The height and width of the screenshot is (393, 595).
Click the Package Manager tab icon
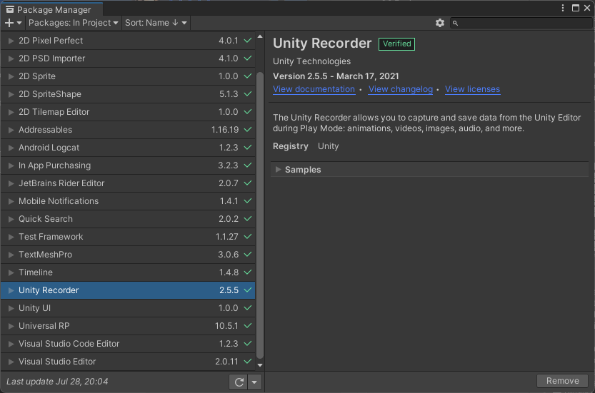tap(10, 9)
